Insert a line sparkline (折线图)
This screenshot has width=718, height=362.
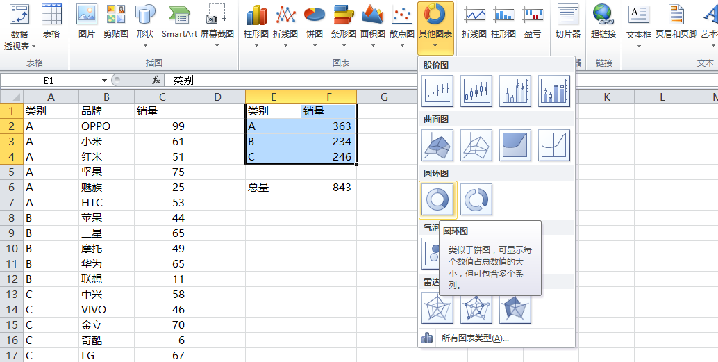[474, 22]
